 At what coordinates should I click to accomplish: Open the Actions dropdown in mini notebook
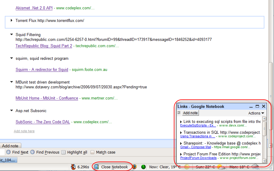[256, 113]
